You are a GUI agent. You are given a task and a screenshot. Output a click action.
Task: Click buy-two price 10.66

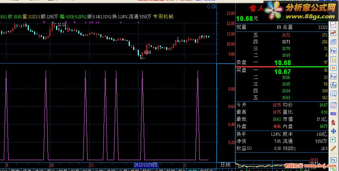coord(286,77)
